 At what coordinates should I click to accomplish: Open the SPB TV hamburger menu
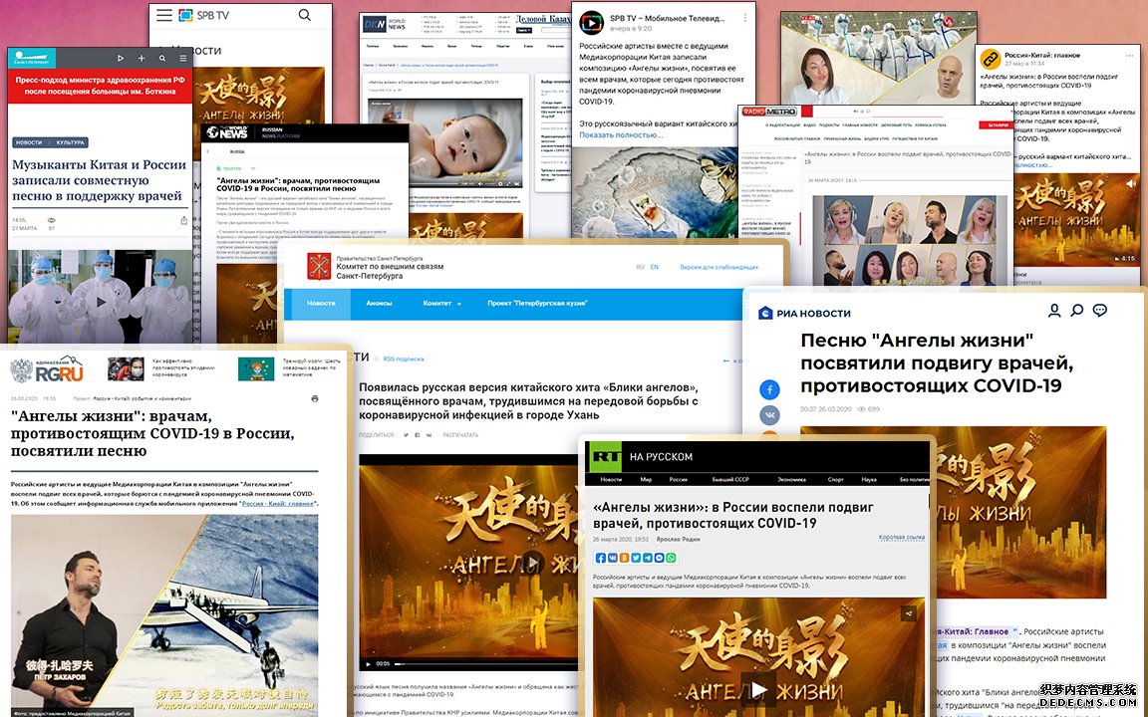[163, 15]
